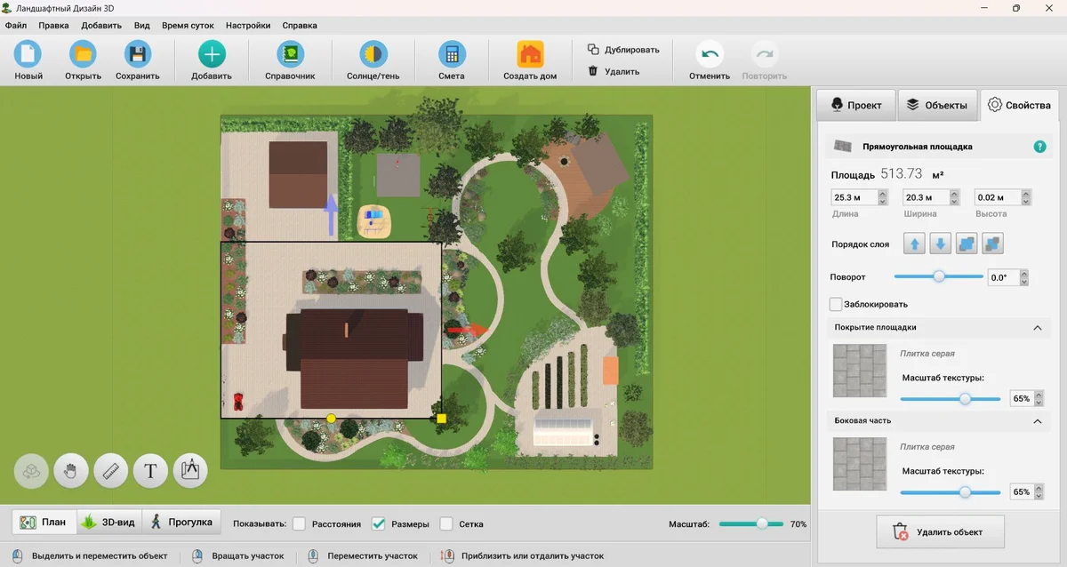Viewport: 1067px width, 567px height.
Task: Click the Создать дом house icon
Action: 530,55
